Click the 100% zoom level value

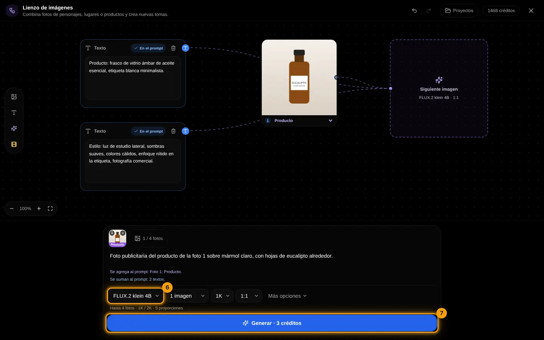[25, 209]
